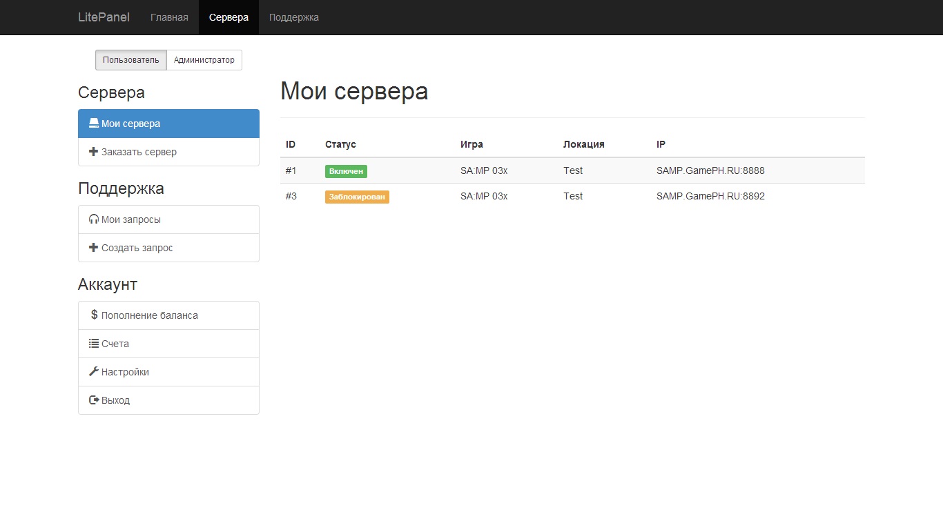The image size is (943, 530).
Task: Open Мои запросы sidebar item
Action: (168, 219)
